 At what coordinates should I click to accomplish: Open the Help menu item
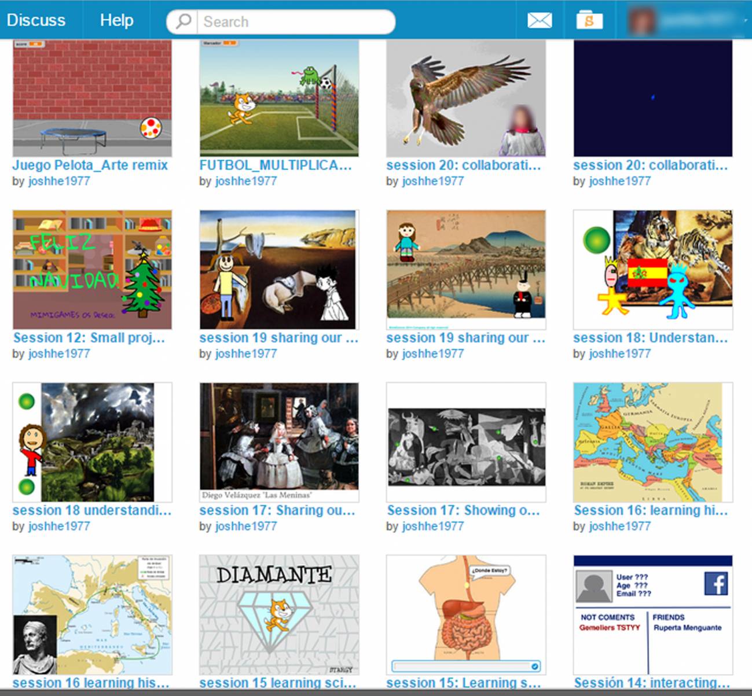116,20
